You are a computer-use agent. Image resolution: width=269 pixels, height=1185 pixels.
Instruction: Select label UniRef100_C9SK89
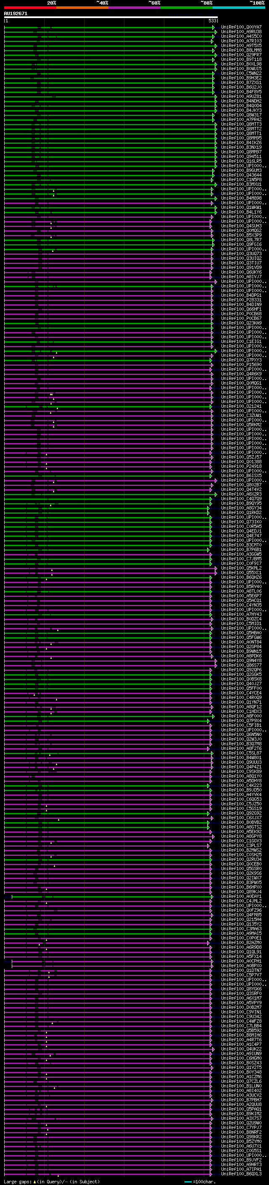coord(241,771)
